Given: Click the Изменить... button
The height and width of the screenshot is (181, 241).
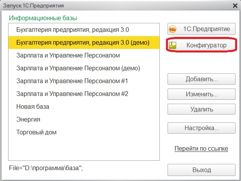Looking at the screenshot, I should pos(201,94).
